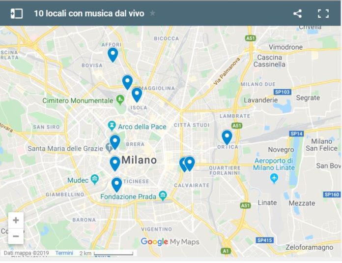Open the Cimitero Monumentale park icon
This screenshot has height=263, width=342.
[x=120, y=99]
